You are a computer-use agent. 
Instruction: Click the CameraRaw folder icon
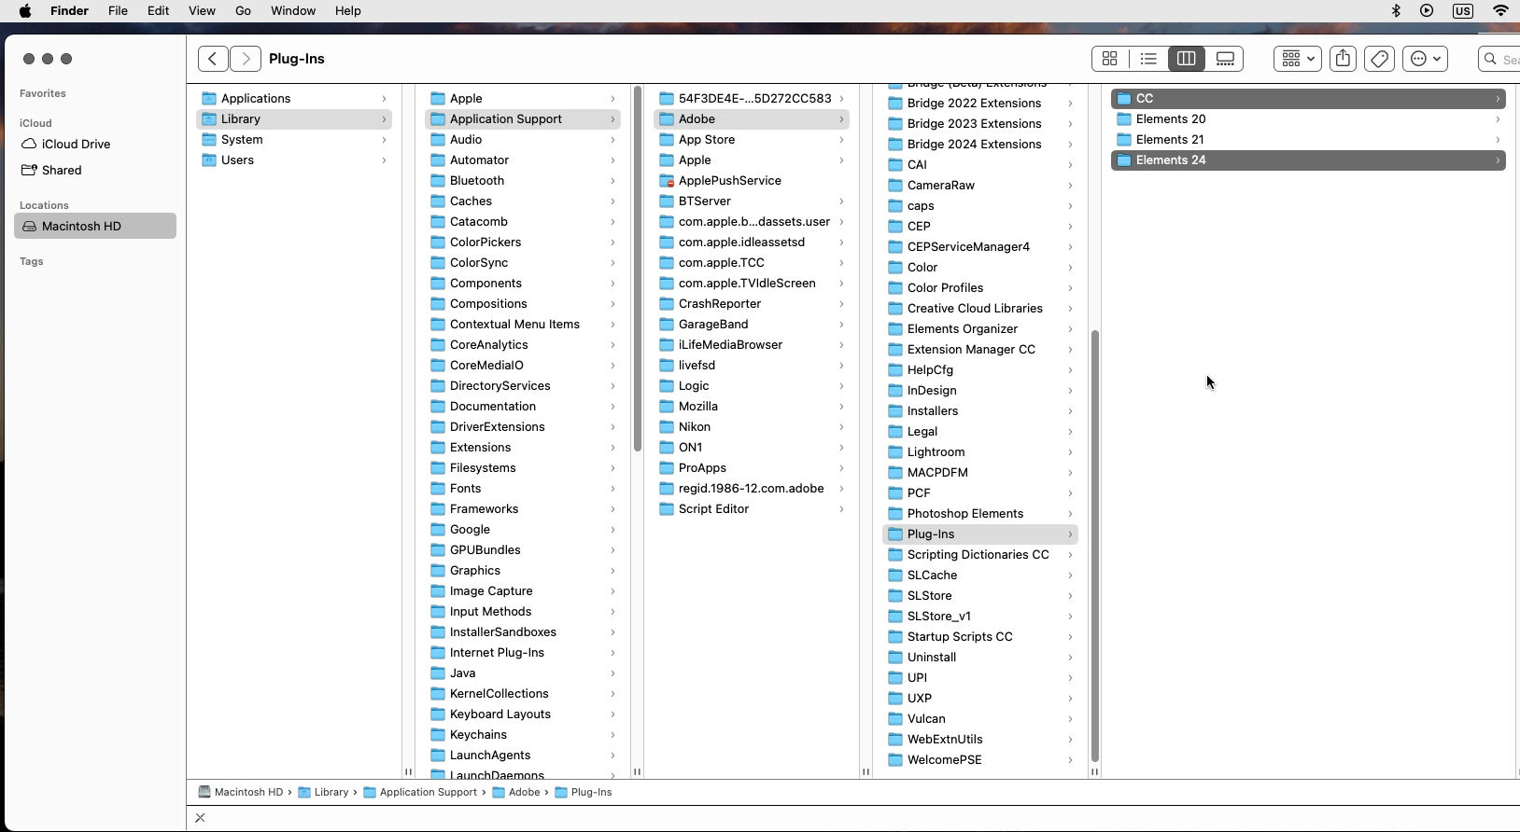click(x=895, y=185)
